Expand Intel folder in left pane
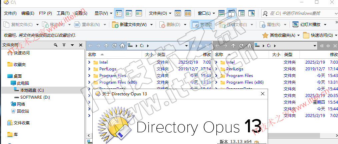 point(89,62)
